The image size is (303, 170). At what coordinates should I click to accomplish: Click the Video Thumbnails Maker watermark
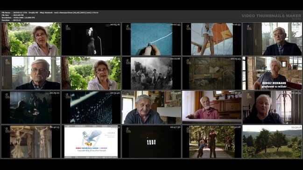pos(271,16)
